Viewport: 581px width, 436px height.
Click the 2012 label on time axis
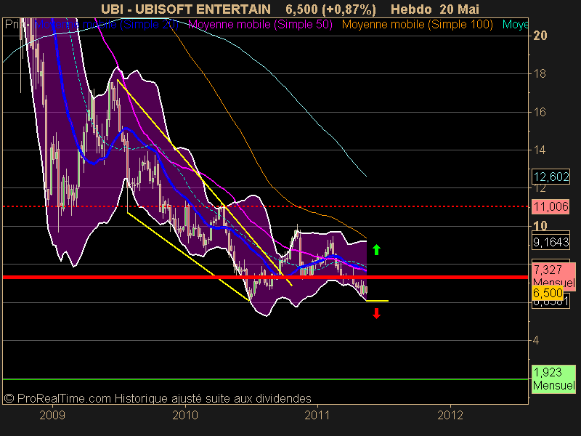450,415
